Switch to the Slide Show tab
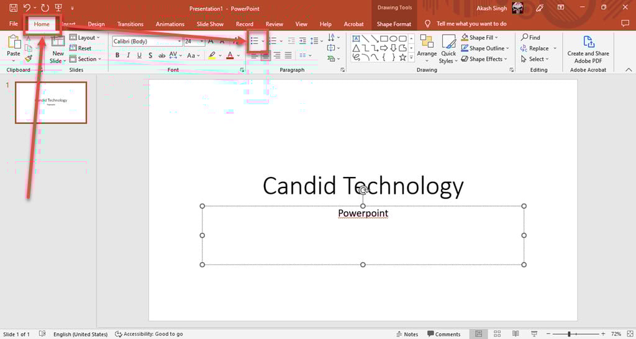The image size is (636, 339). point(210,24)
